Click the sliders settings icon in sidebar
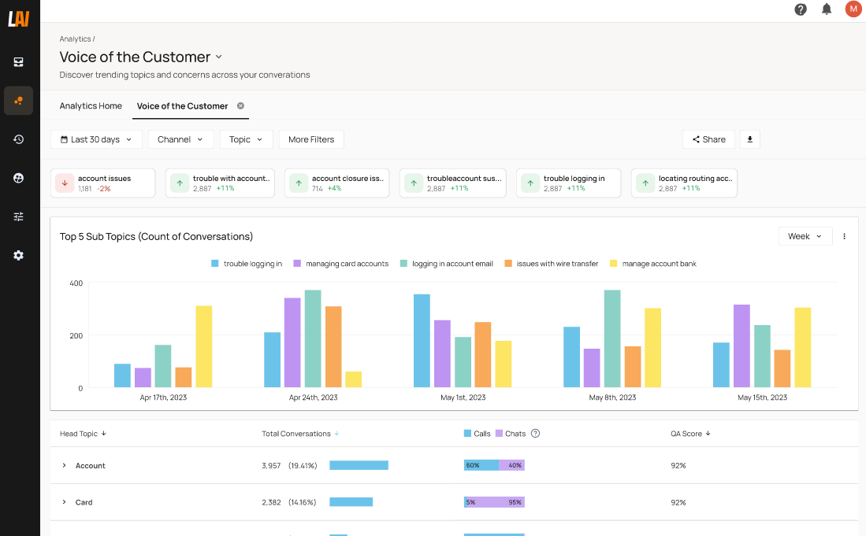Screen dimensions: 866x536 click(18, 216)
